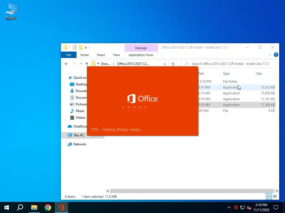Select the 0 KB File row
The image size is (285, 213).
click(236, 110)
